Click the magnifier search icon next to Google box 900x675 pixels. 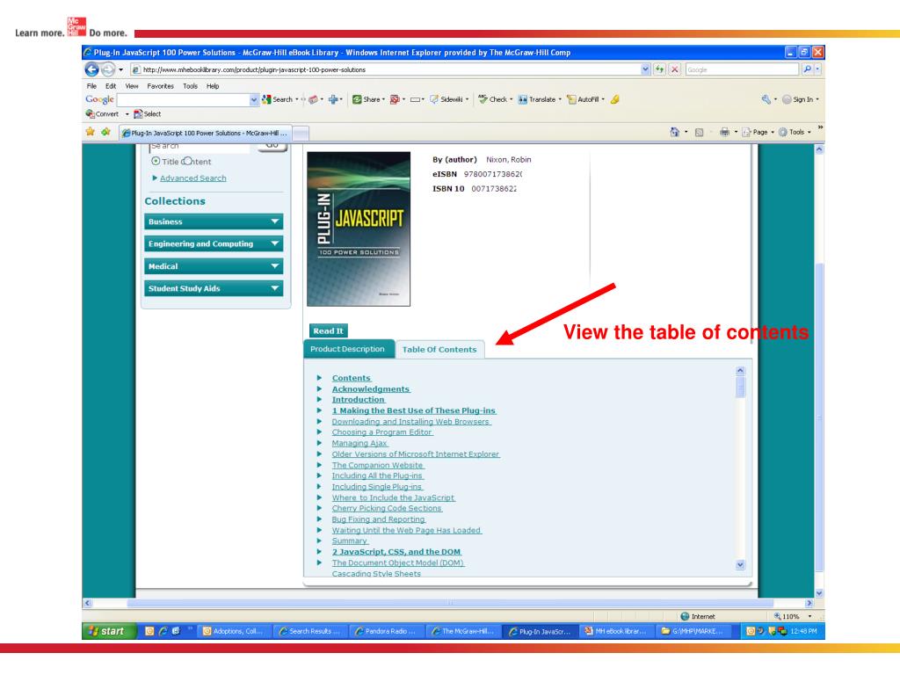coord(807,69)
